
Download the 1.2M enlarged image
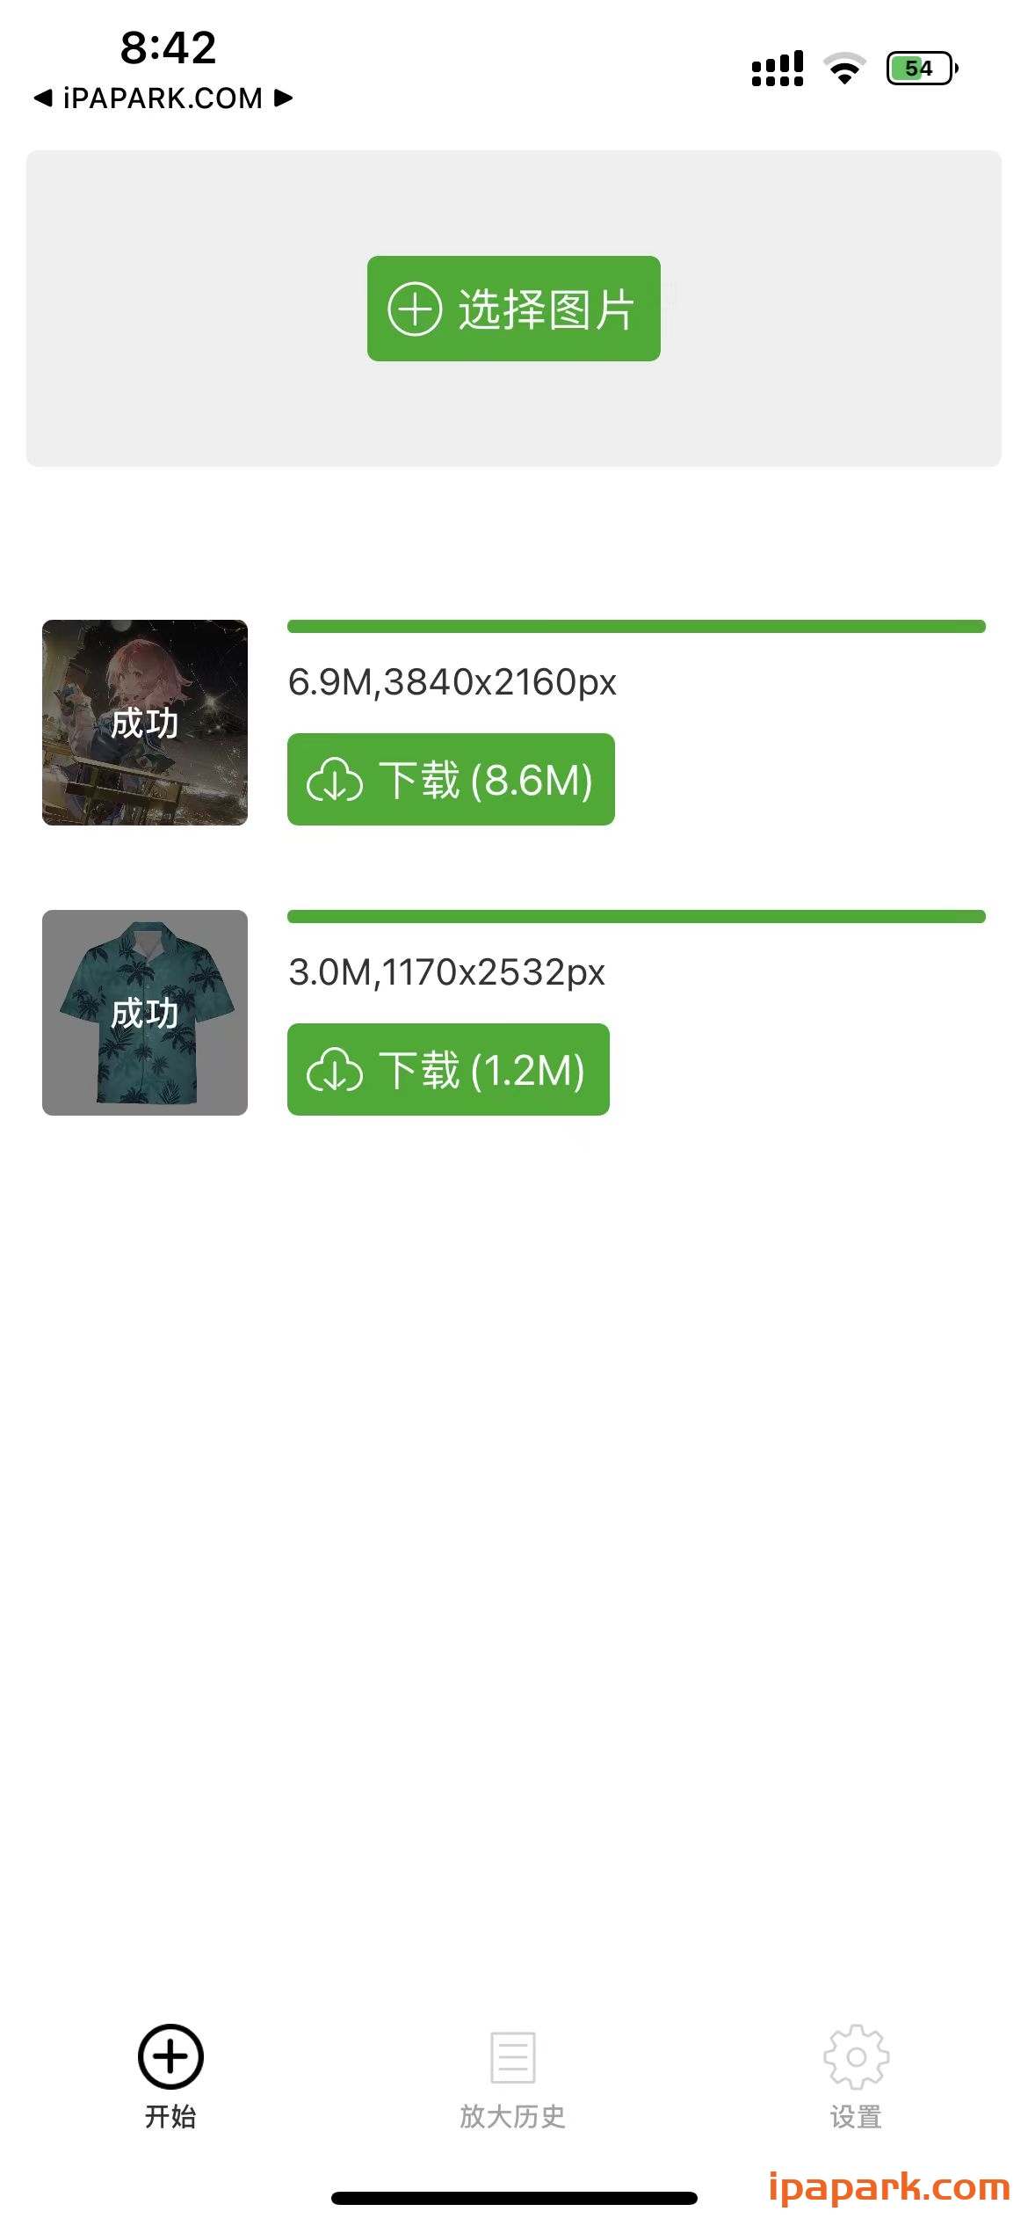pyautogui.click(x=448, y=1070)
